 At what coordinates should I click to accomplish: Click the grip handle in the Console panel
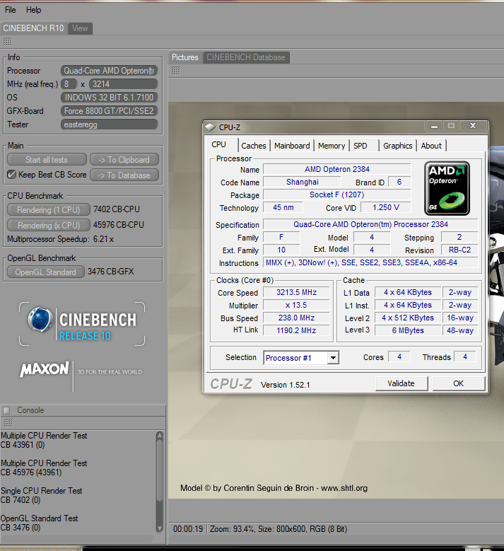7,422
